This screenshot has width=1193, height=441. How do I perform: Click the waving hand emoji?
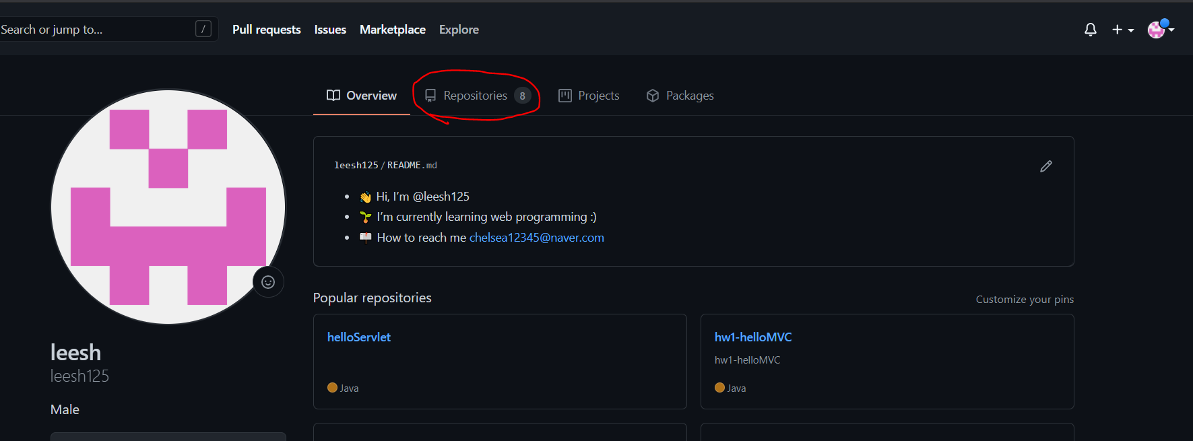pyautogui.click(x=365, y=197)
